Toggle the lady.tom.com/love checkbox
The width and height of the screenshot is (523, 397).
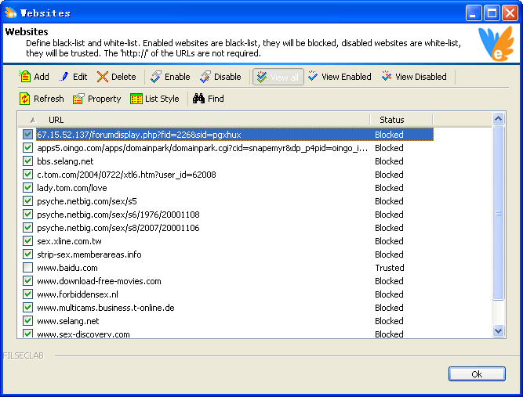coord(28,188)
